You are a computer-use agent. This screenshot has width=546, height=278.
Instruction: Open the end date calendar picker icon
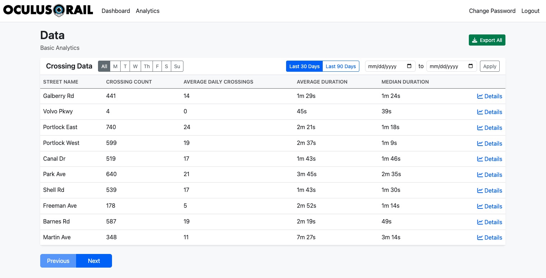471,66
